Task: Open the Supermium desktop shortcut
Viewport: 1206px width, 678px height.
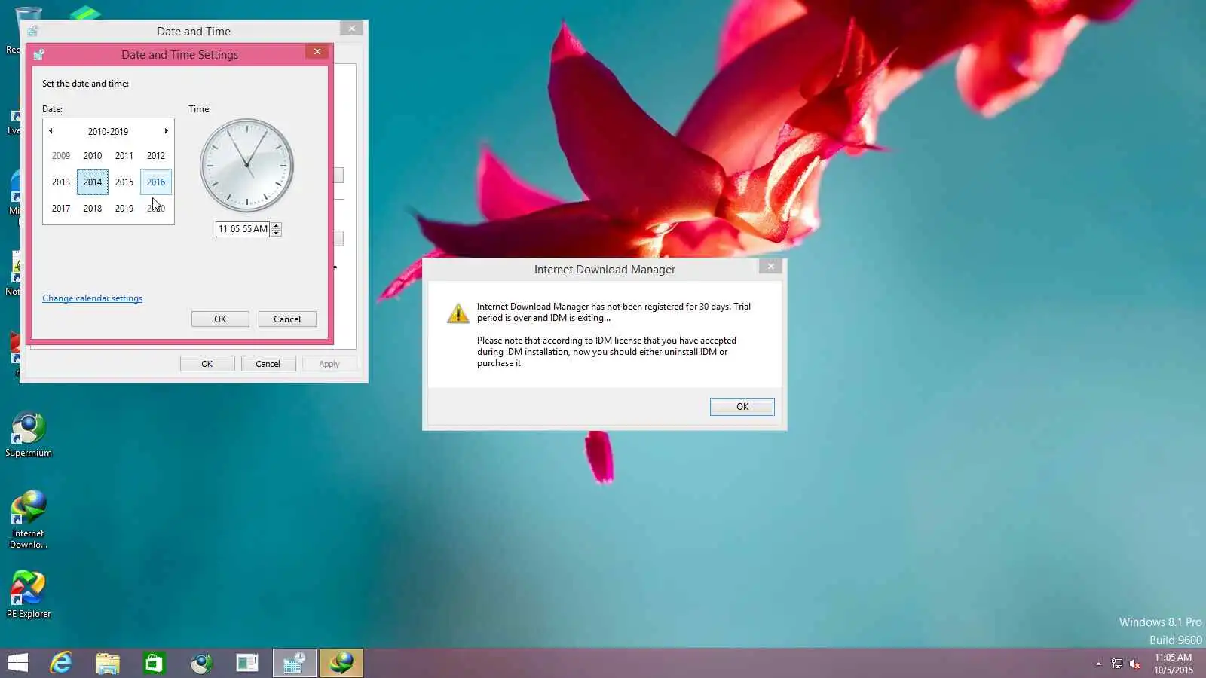Action: pyautogui.click(x=29, y=435)
